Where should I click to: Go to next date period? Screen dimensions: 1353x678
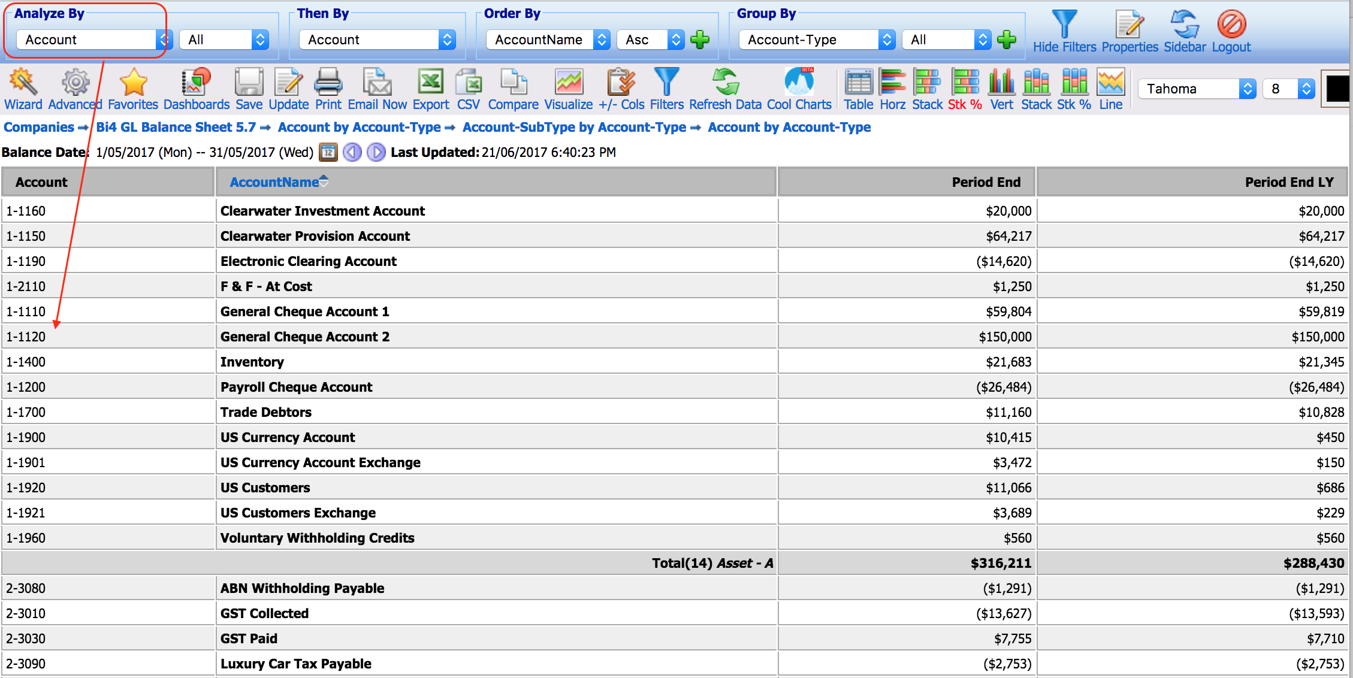pos(376,152)
